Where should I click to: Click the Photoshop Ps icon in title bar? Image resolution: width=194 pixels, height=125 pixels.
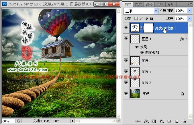pos(5,4)
